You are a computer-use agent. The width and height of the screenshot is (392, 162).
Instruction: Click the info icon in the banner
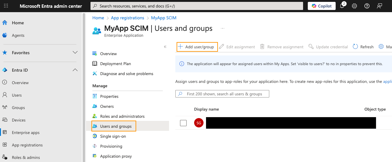pos(182,64)
